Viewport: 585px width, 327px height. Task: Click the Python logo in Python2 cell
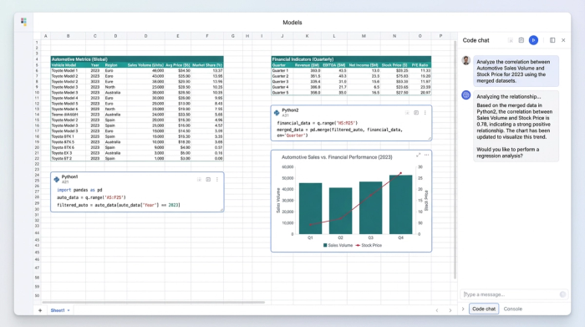(277, 112)
